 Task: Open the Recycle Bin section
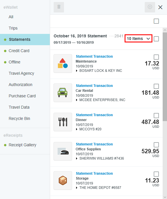[x=19, y=118]
